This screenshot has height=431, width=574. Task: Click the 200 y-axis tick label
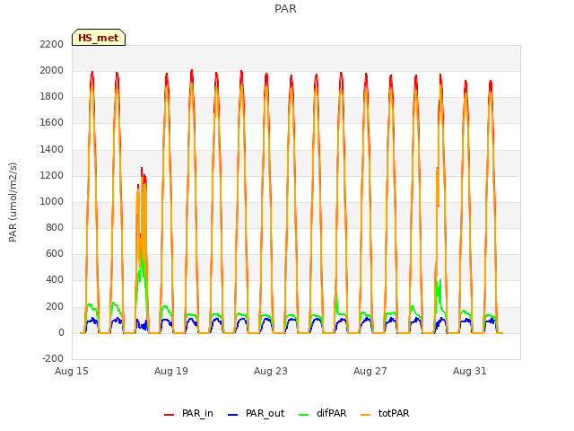click(55, 306)
